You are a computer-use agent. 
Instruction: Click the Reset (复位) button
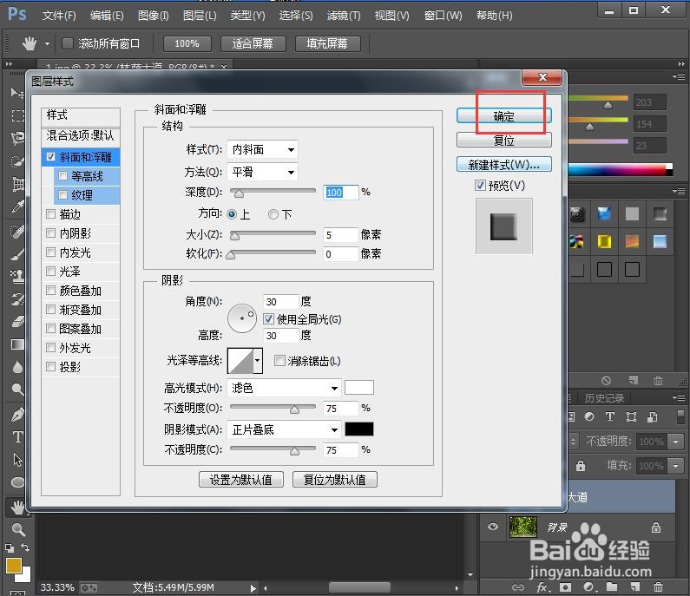click(x=504, y=141)
